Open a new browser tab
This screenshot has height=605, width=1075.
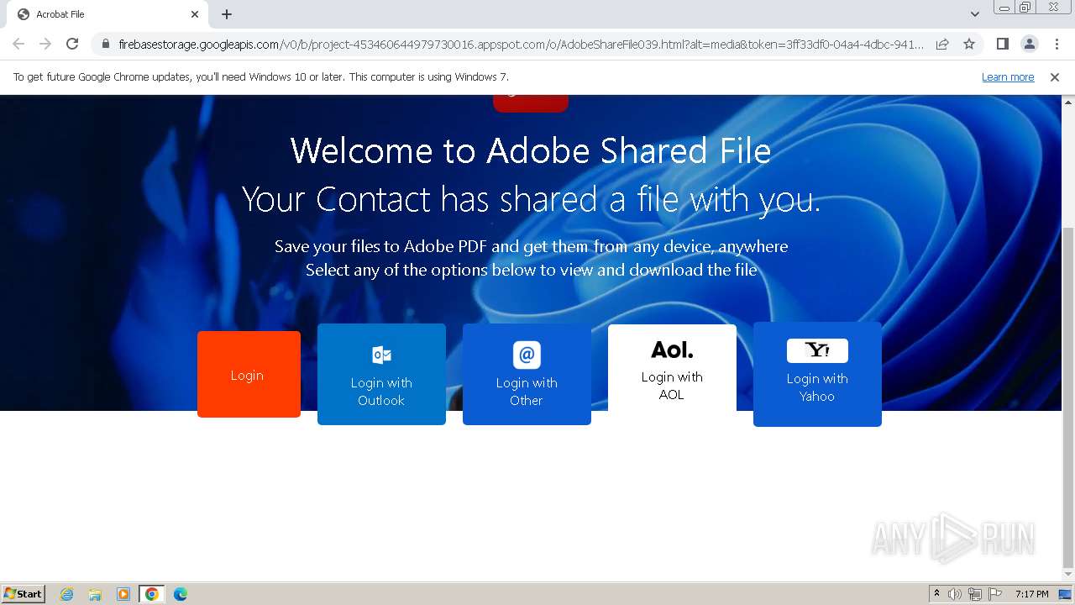tap(227, 14)
